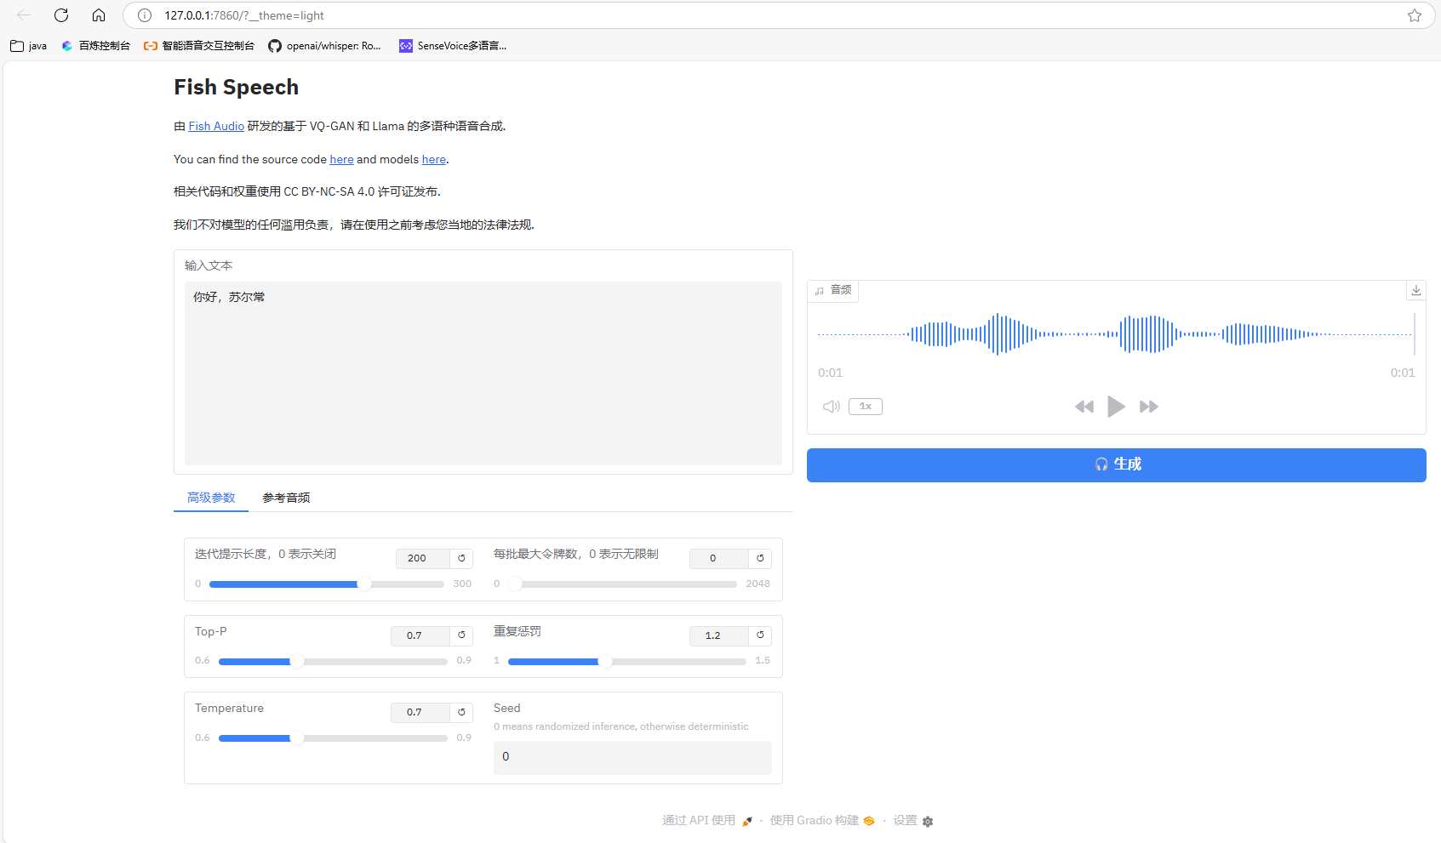Viewport: 1441px width, 843px height.
Task: Click the max tokens number box showing 0
Action: tap(719, 558)
